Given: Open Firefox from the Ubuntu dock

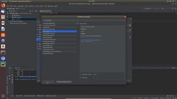Looking at the screenshot, I should [3, 5].
